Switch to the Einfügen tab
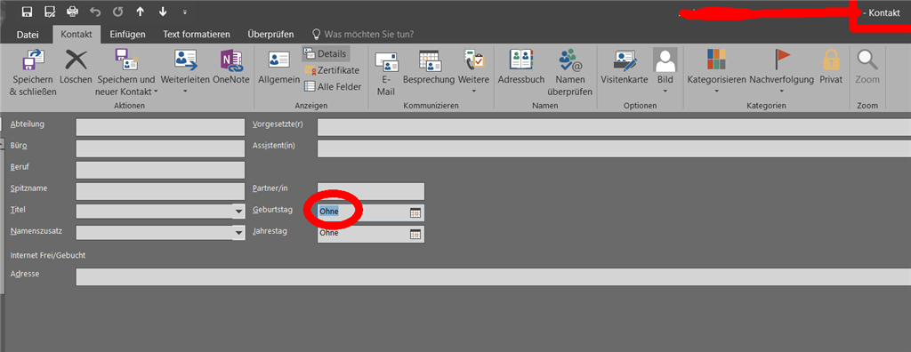The image size is (911, 352). tap(127, 35)
